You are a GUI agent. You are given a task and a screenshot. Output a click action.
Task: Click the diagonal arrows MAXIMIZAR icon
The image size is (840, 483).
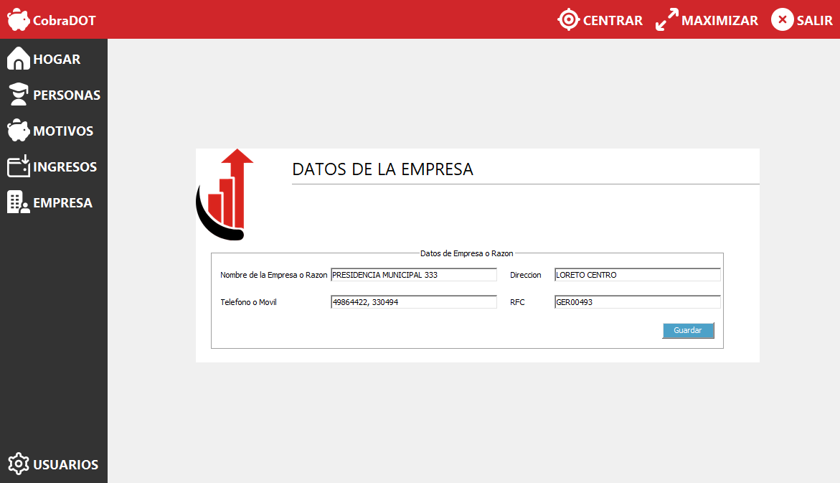pos(666,19)
